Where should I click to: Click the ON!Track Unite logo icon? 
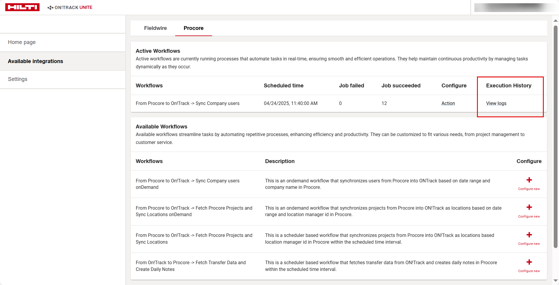pos(50,8)
